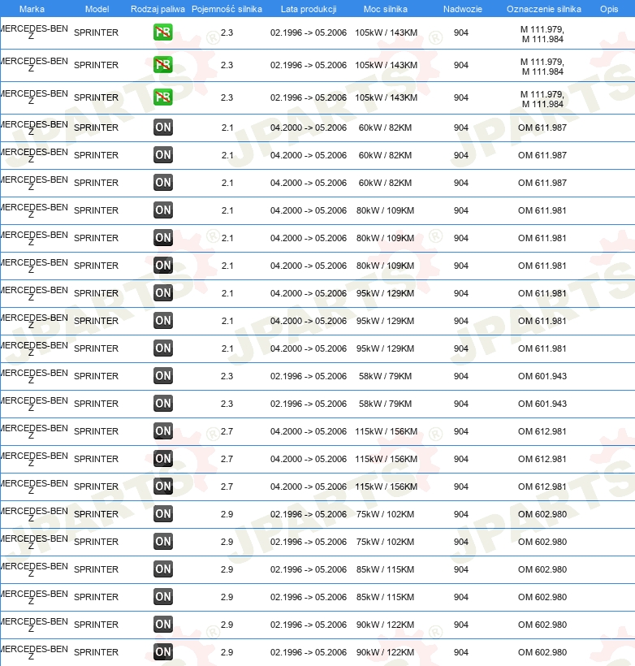Screen dimensions: 635x666
Task: Click the ON diesel icon in the middle 95kW / 129KM row
Action: pos(163,320)
